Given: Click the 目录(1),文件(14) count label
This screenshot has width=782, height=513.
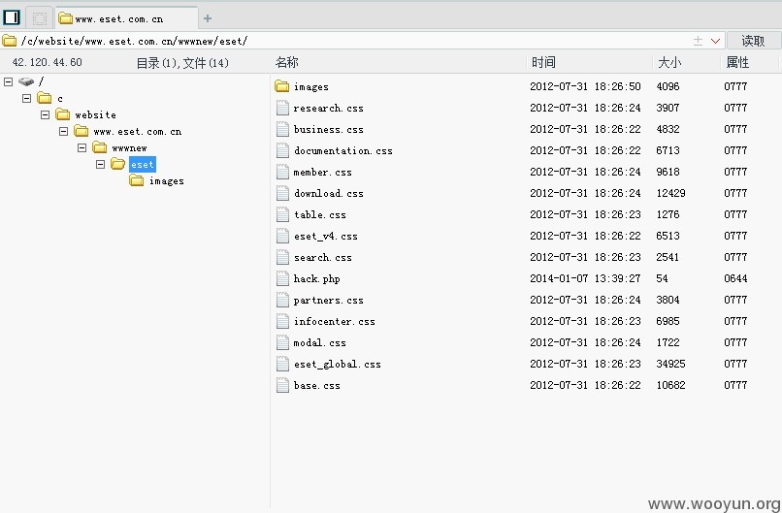Looking at the screenshot, I should pos(182,63).
